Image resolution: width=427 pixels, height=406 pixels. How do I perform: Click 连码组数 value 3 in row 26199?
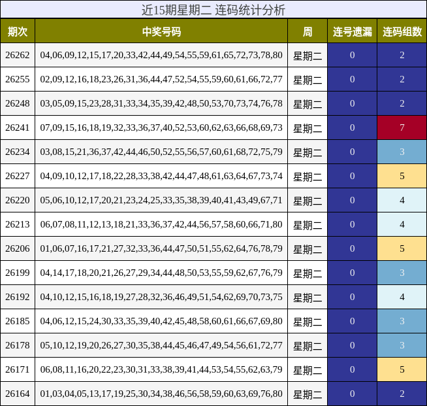pyautogui.click(x=402, y=273)
